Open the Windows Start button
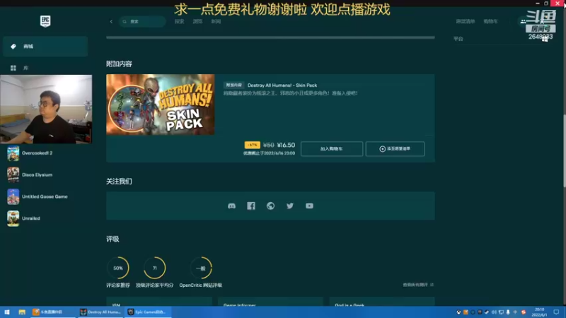Viewport: 566px width, 318px height. 7,312
